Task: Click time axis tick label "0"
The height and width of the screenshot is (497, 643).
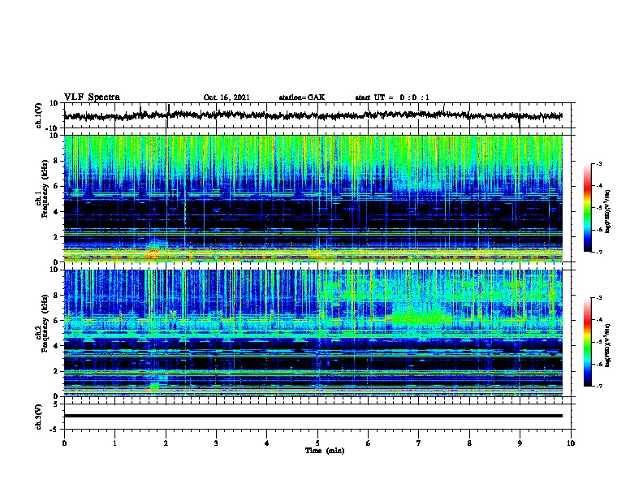Action: (64, 443)
